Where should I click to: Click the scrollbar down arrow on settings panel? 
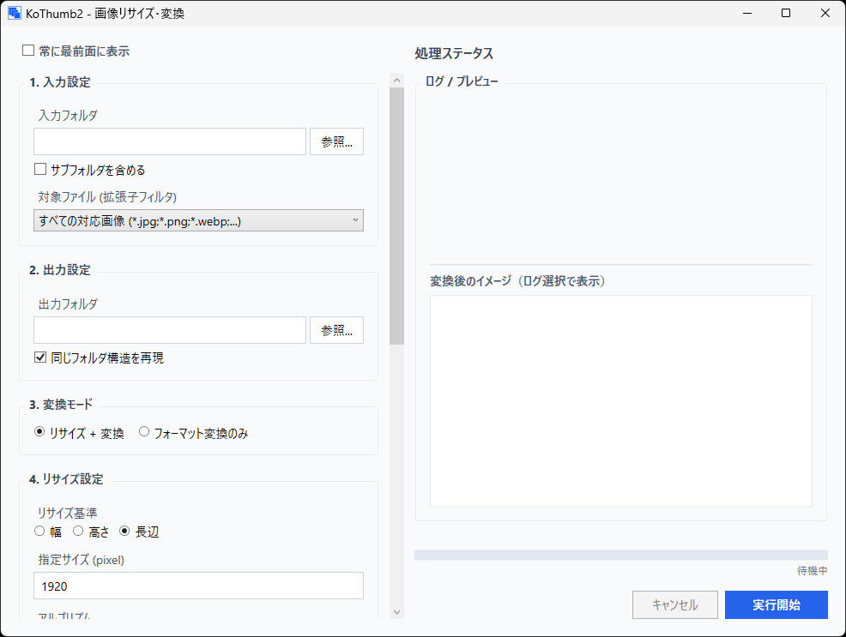click(x=396, y=611)
